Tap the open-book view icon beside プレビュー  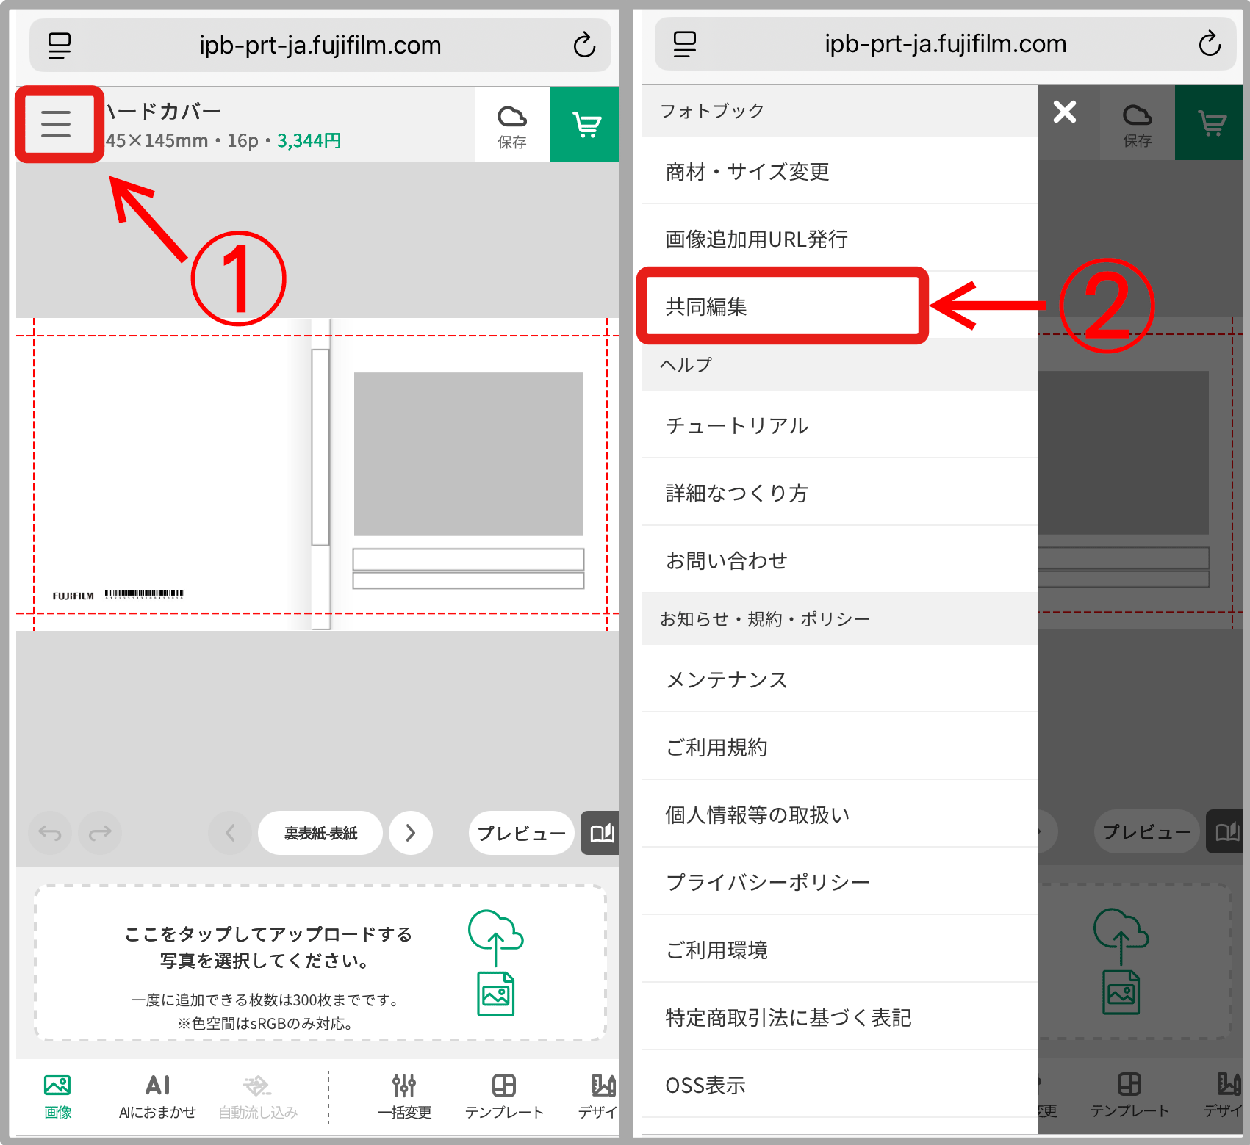pyautogui.click(x=600, y=833)
